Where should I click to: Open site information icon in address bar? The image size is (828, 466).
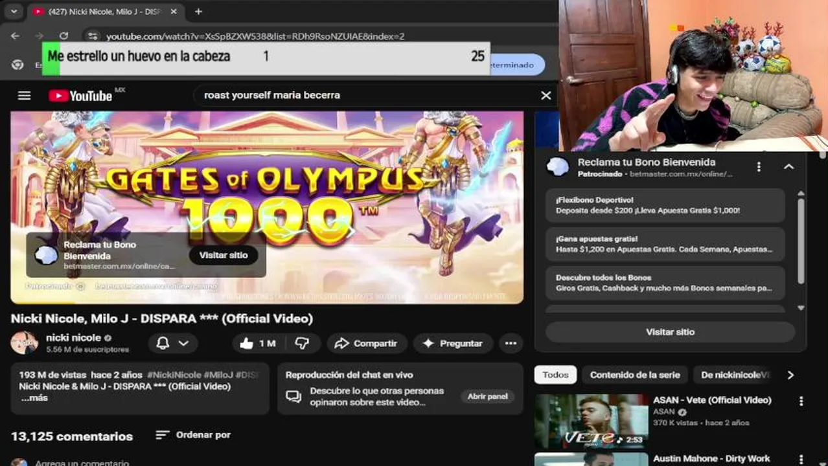93,36
